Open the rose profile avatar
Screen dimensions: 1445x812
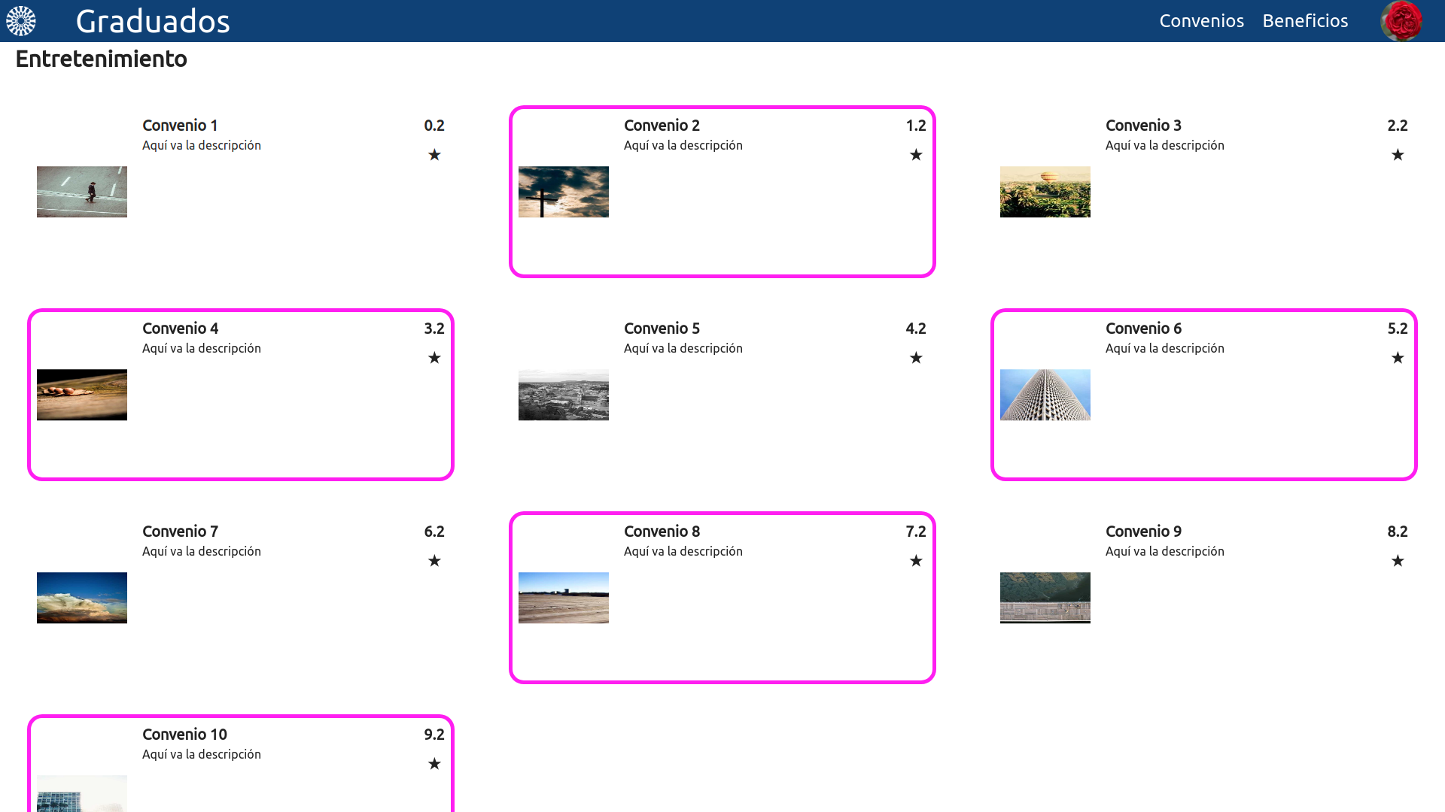click(x=1401, y=21)
